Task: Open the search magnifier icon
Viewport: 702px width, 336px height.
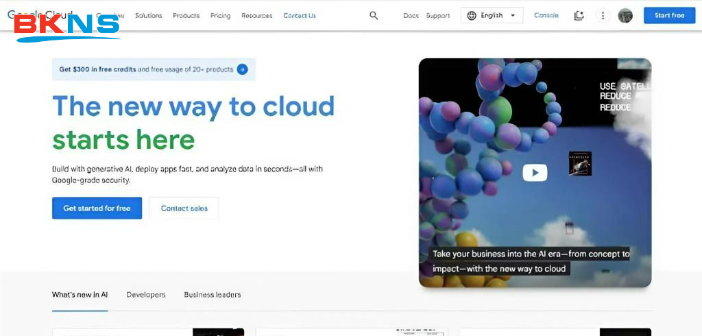Action: coord(374,16)
